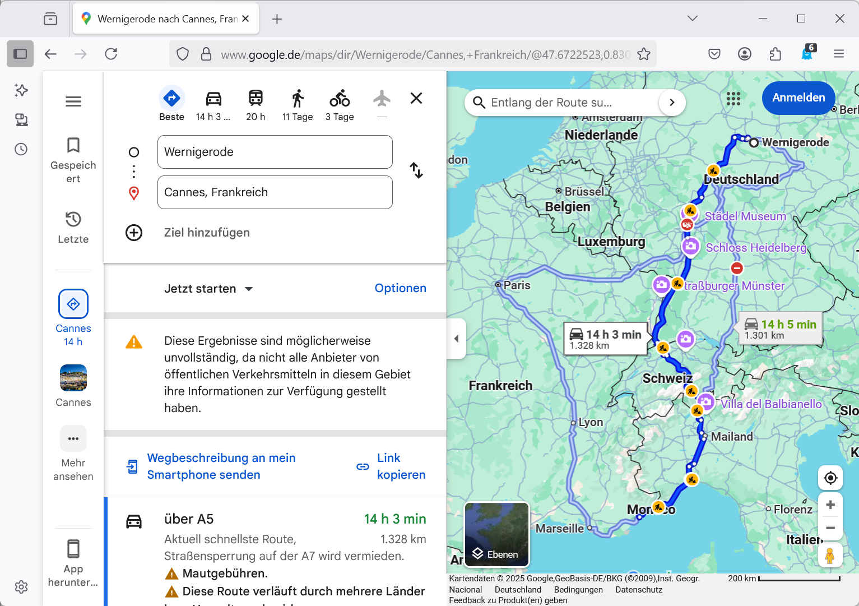Open route Optionen
This screenshot has width=859, height=606.
tap(400, 288)
